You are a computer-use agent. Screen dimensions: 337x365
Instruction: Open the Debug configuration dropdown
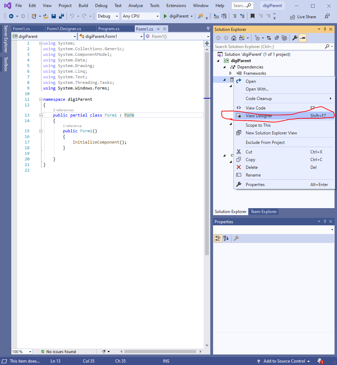tap(107, 16)
